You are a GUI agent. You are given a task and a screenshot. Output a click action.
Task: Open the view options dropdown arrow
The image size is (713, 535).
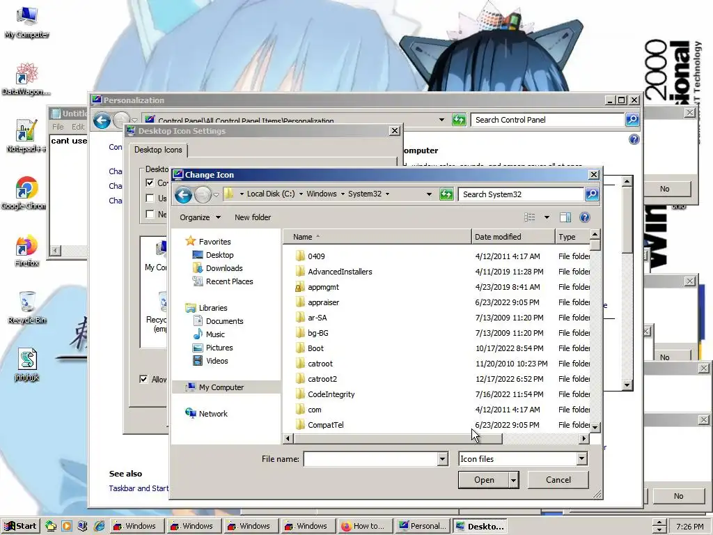click(547, 217)
